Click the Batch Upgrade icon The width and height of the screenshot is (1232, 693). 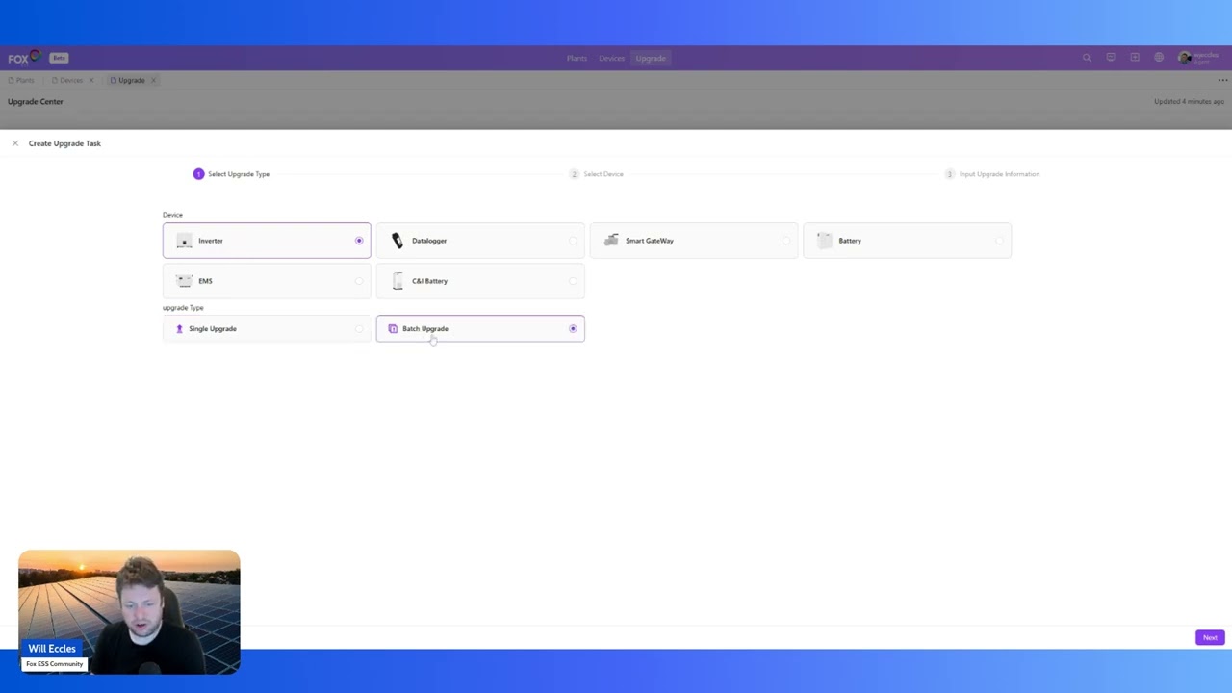coord(393,329)
